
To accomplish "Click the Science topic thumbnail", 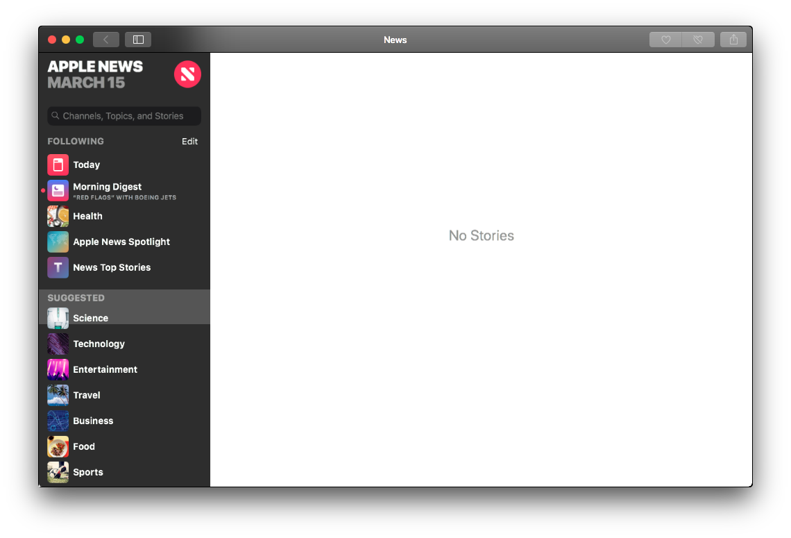I will coord(58,319).
